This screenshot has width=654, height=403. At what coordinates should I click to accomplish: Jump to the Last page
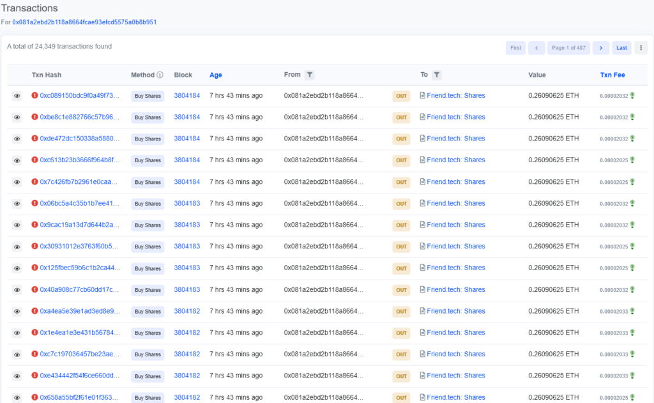(x=621, y=48)
